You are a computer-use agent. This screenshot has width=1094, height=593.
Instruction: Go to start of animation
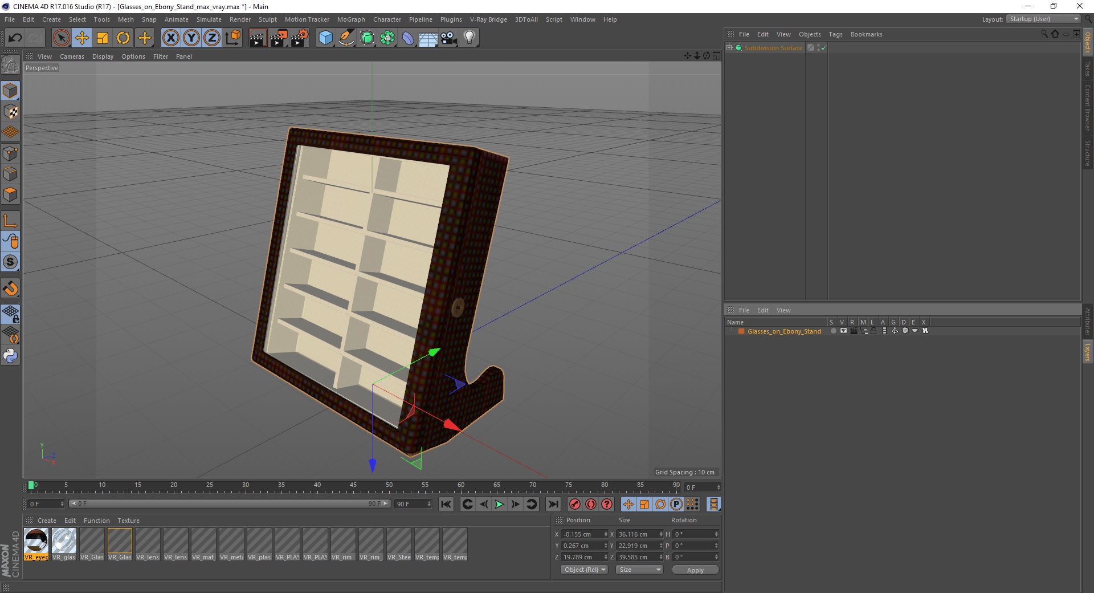[x=446, y=504]
